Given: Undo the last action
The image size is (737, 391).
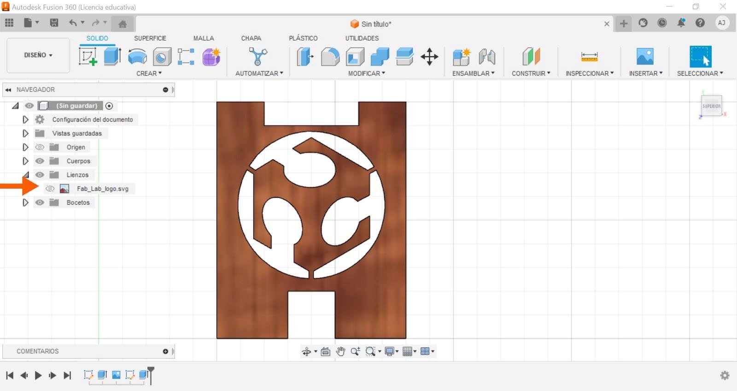Looking at the screenshot, I should tap(73, 23).
